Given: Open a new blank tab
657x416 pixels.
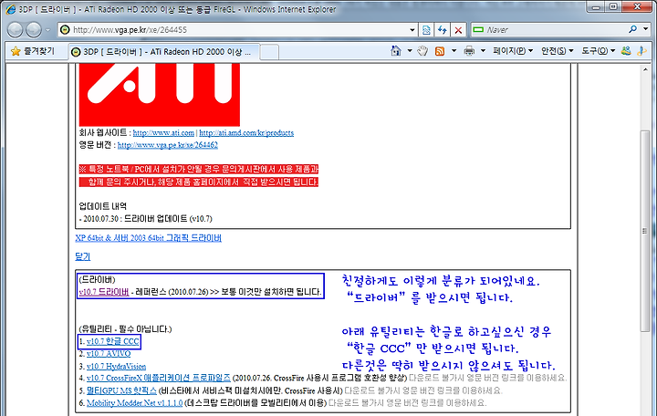Looking at the screenshot, I should pyautogui.click(x=269, y=52).
